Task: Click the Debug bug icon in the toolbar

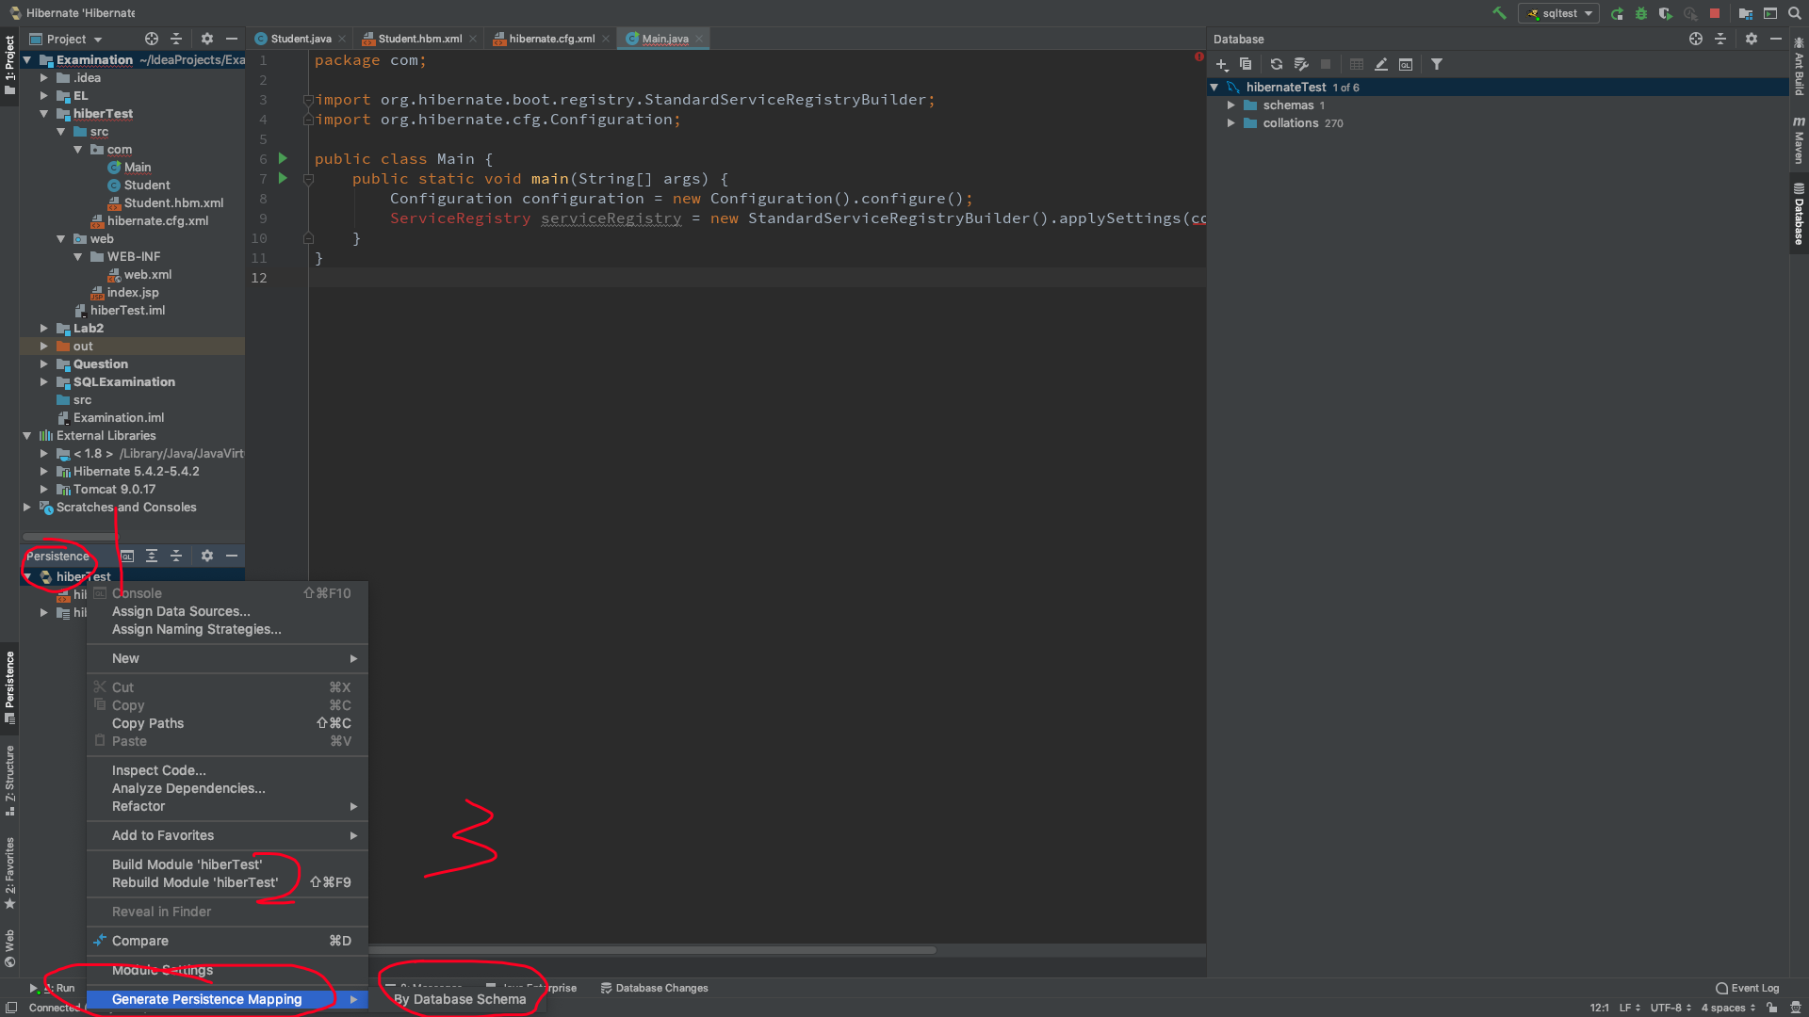Action: pyautogui.click(x=1641, y=13)
